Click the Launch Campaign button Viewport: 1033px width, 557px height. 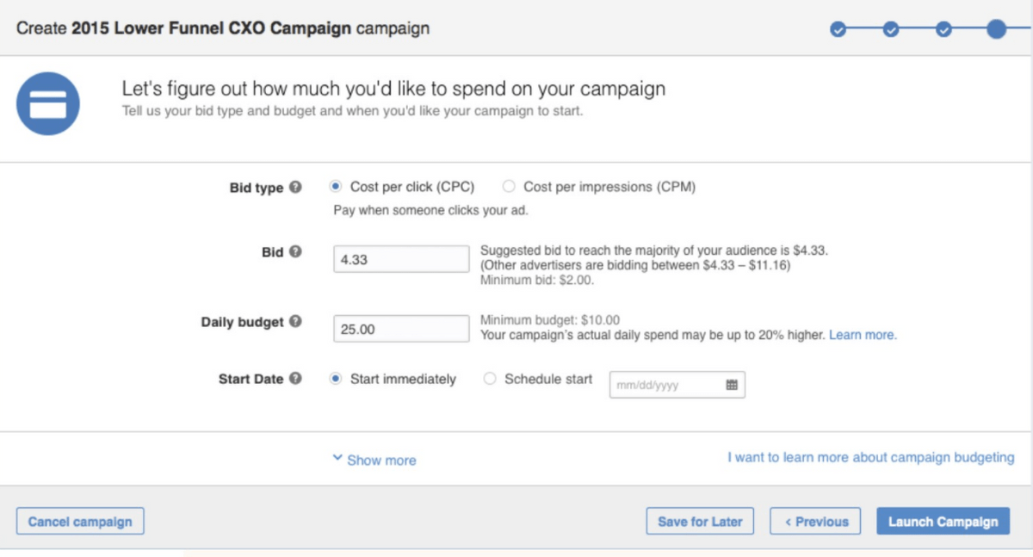click(x=943, y=522)
